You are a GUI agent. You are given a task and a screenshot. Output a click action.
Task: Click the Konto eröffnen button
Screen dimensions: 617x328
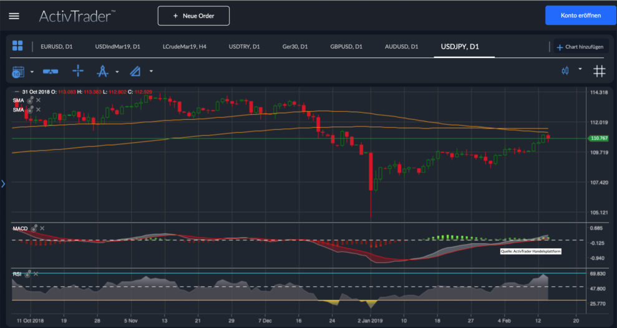click(x=581, y=16)
